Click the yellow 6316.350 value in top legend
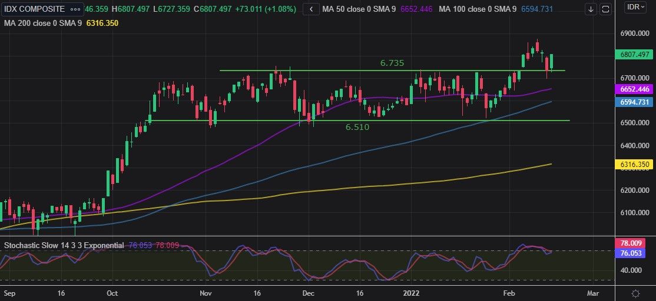656x301 pixels. [x=102, y=24]
